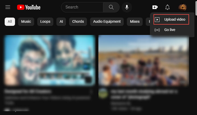The image size is (197, 115).
Task: Click the magnifier search button
Action: pyautogui.click(x=111, y=7)
